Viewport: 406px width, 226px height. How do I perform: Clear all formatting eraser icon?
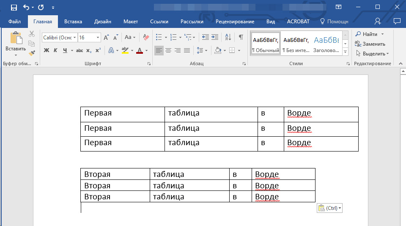pos(146,37)
